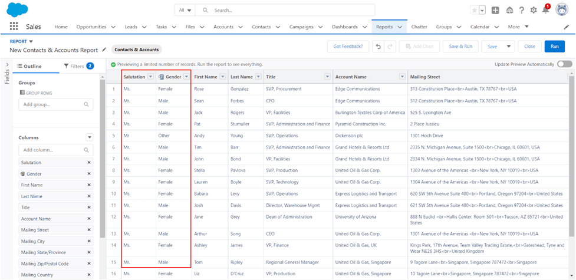This screenshot has height=280, width=576.
Task: Remove the Mailing Street column
Action: pyautogui.click(x=89, y=230)
